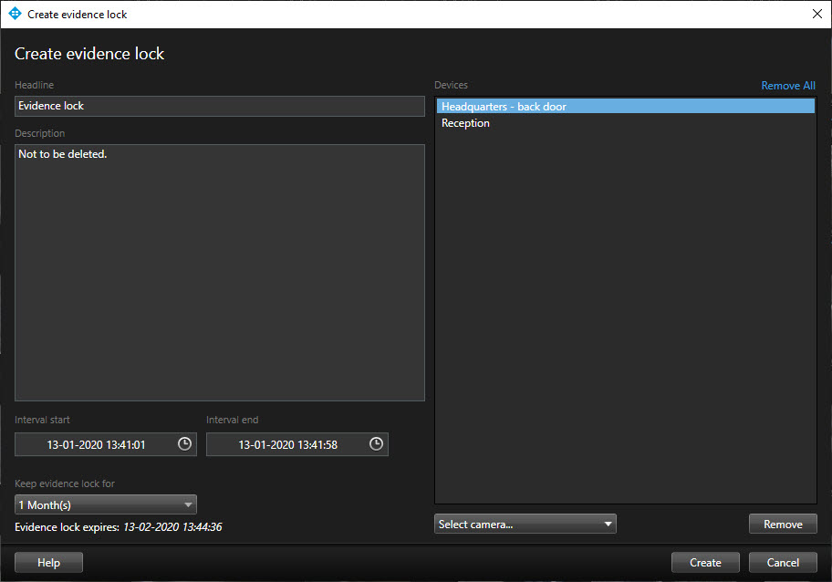Open the Interval end clock picker

(x=376, y=444)
